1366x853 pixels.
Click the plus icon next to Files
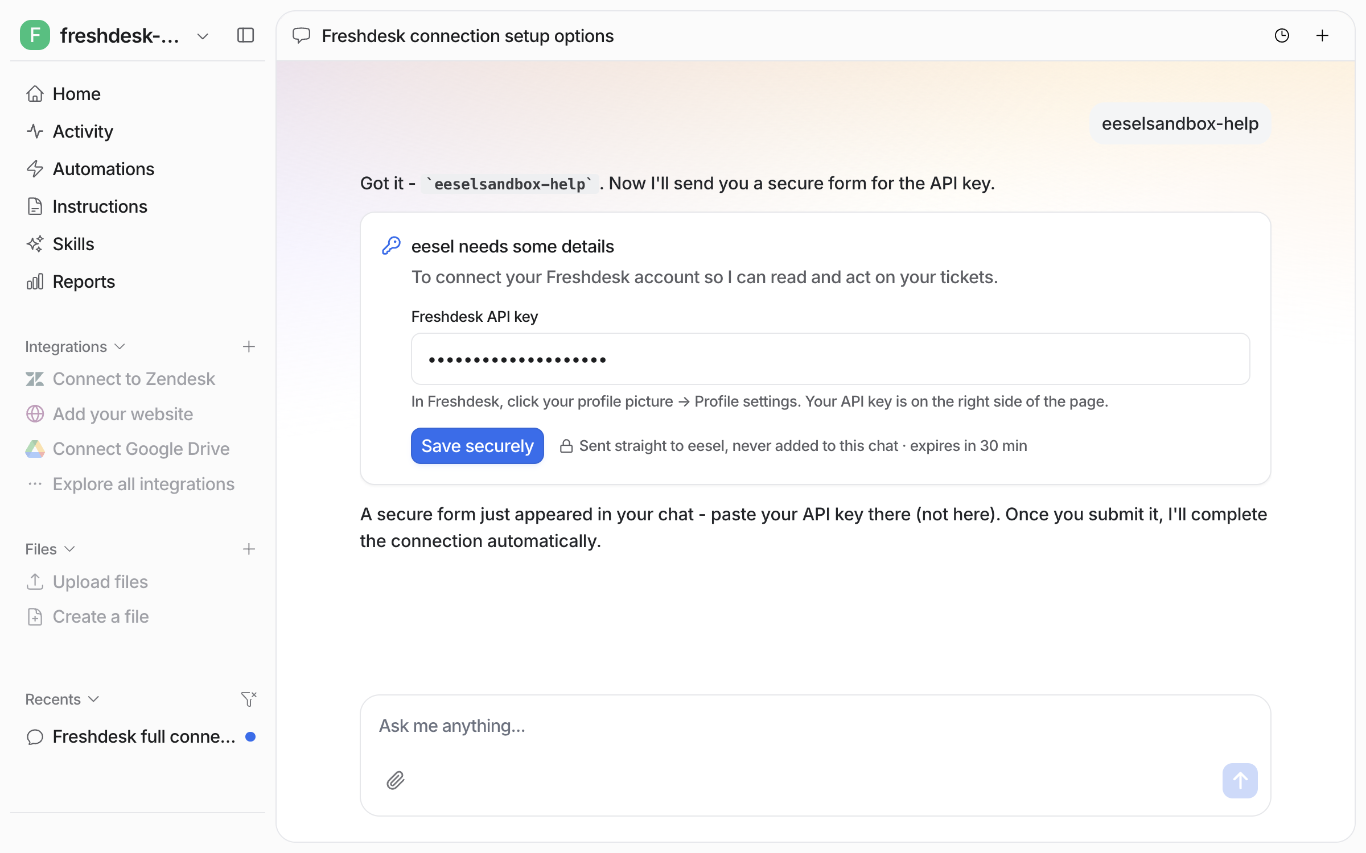coord(249,549)
